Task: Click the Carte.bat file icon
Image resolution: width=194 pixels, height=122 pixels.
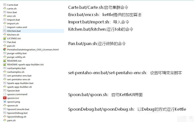Action: [x=5, y=5]
